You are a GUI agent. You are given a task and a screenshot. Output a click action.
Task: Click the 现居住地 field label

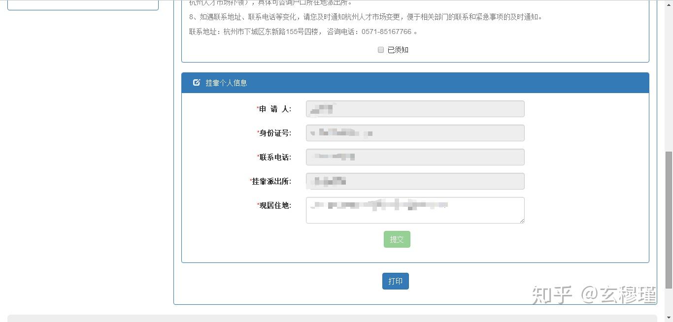(274, 205)
